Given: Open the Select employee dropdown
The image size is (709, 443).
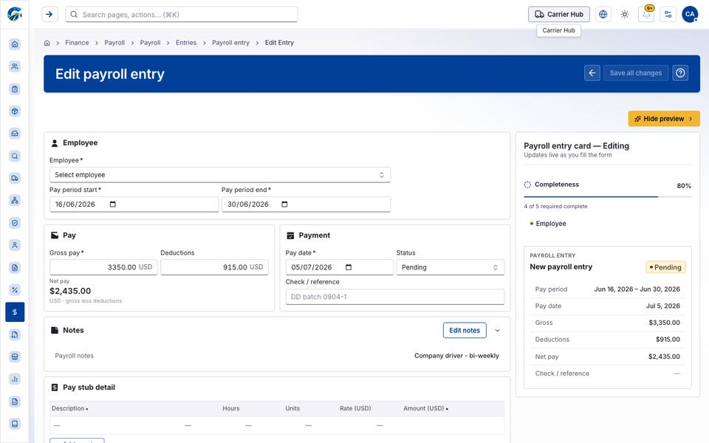Looking at the screenshot, I should pyautogui.click(x=220, y=175).
